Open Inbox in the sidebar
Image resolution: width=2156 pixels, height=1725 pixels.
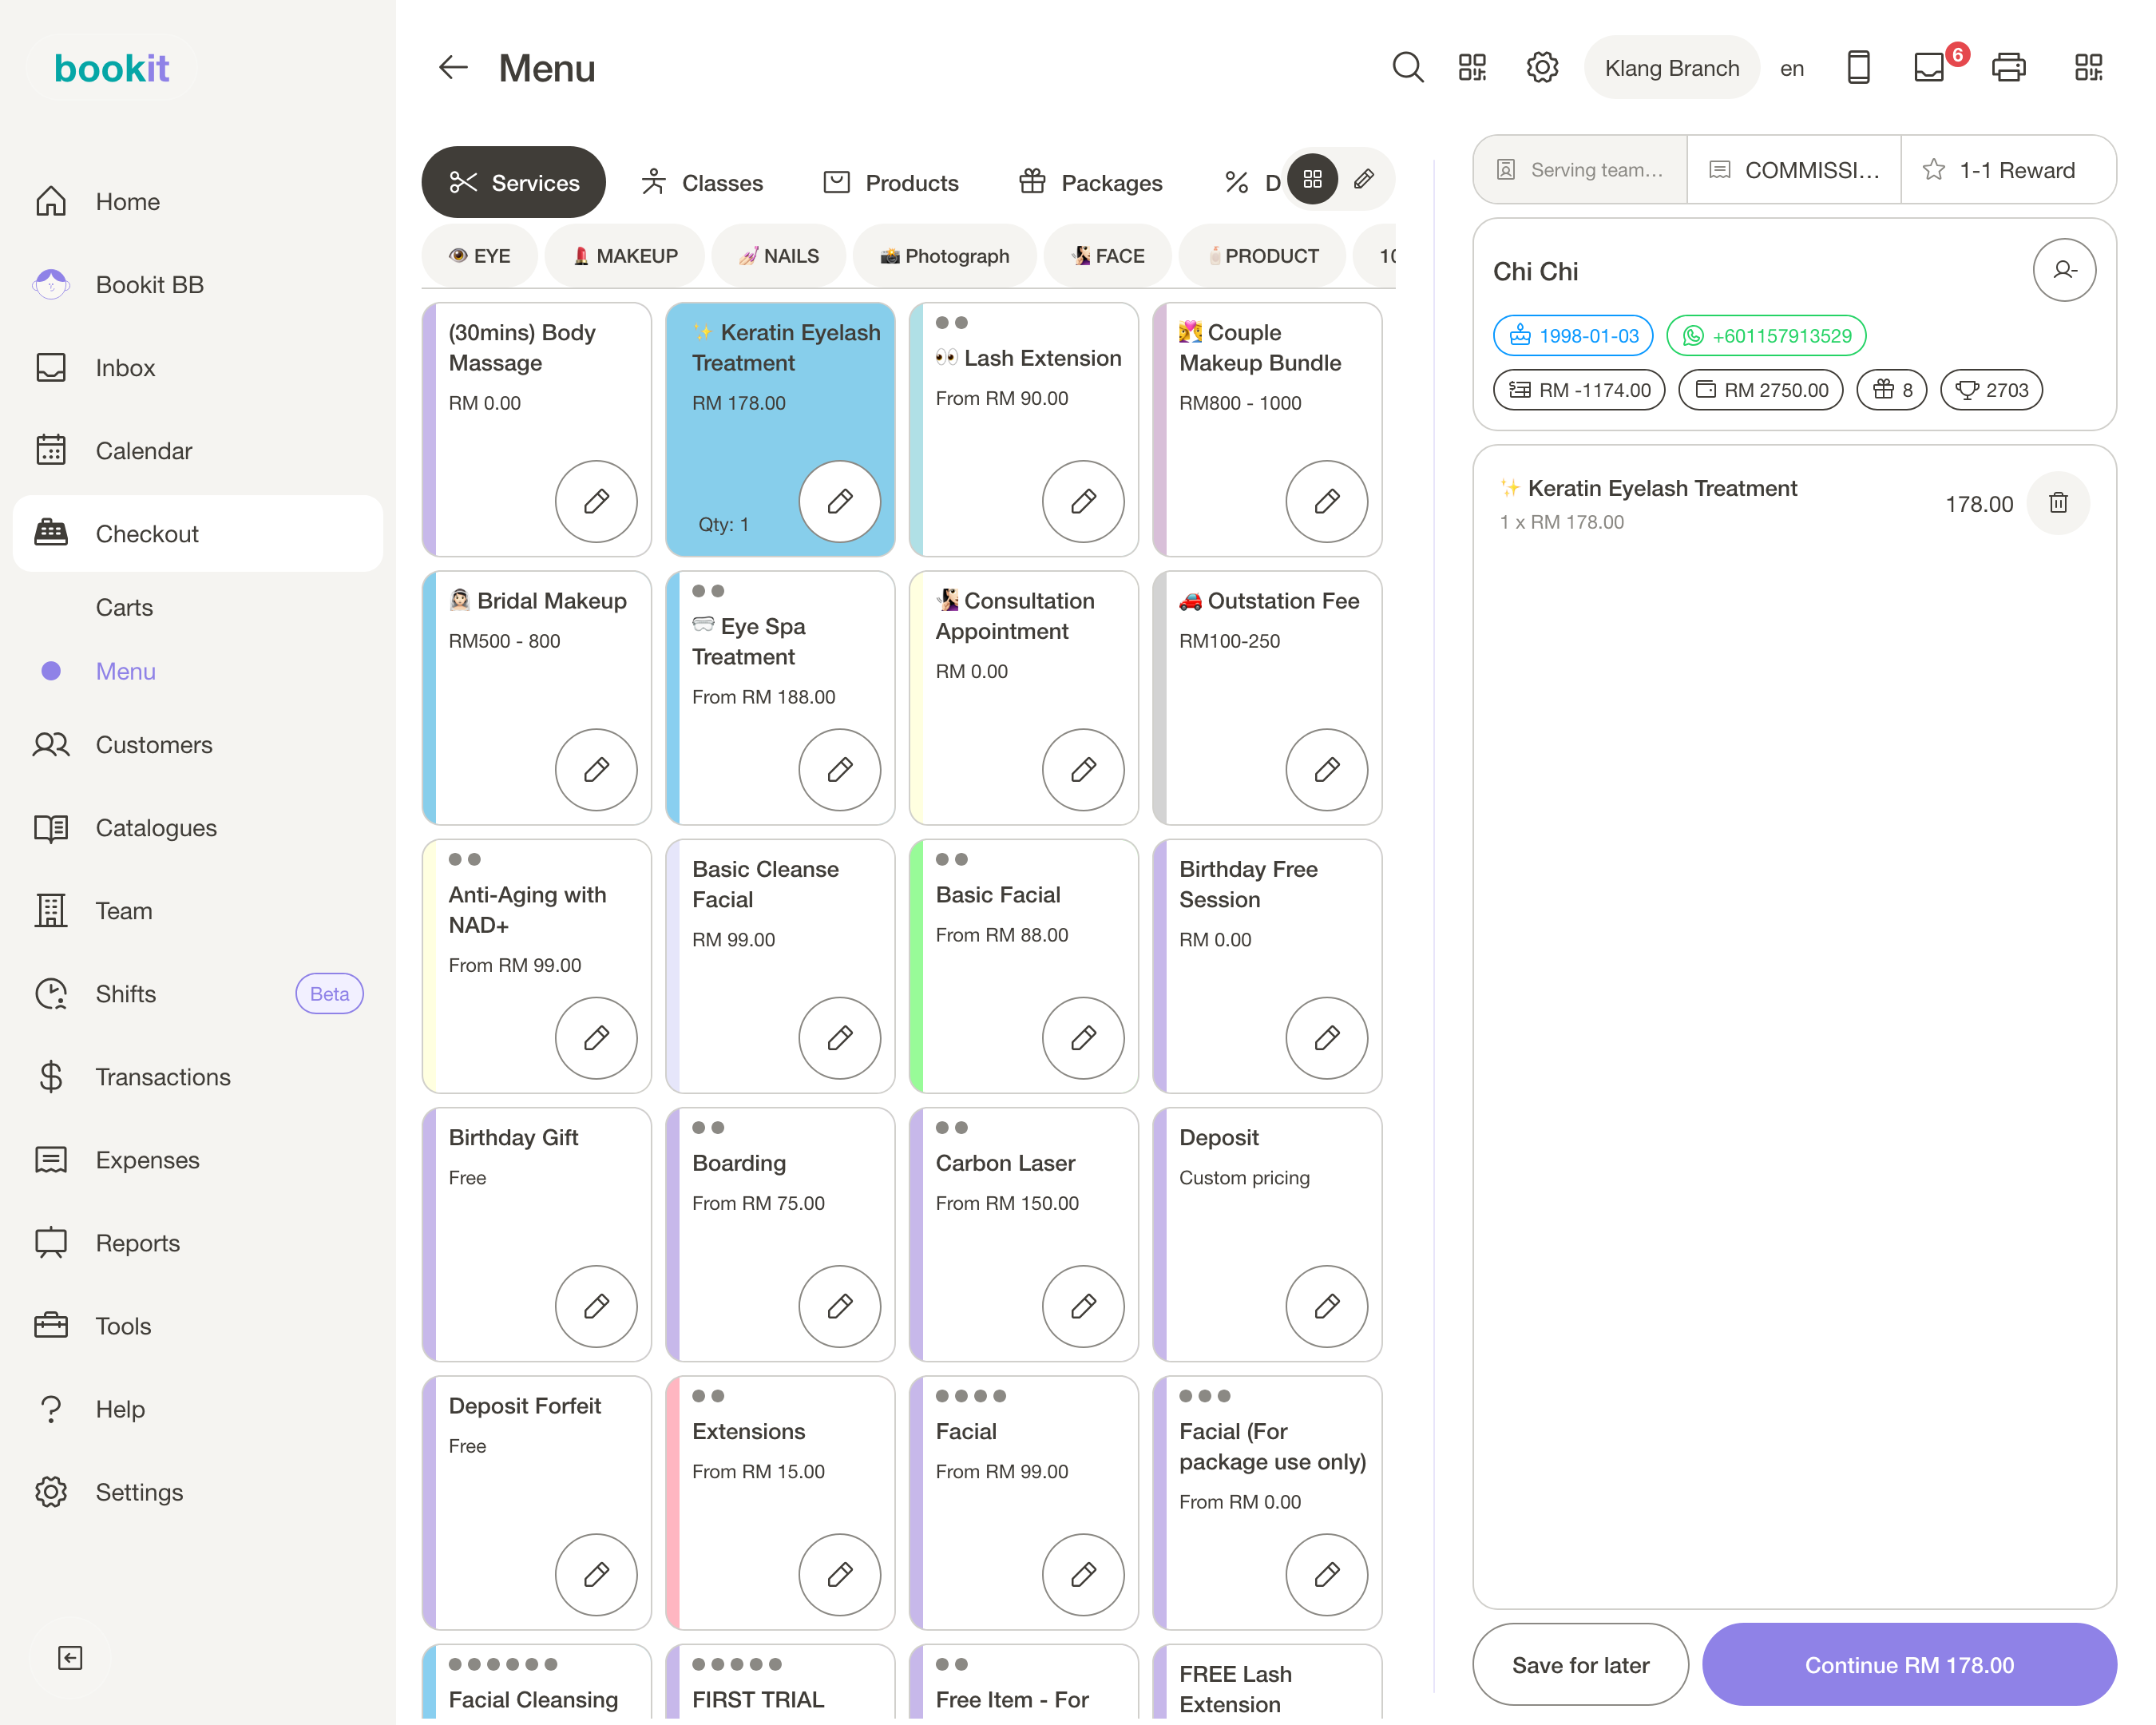pyautogui.click(x=198, y=368)
